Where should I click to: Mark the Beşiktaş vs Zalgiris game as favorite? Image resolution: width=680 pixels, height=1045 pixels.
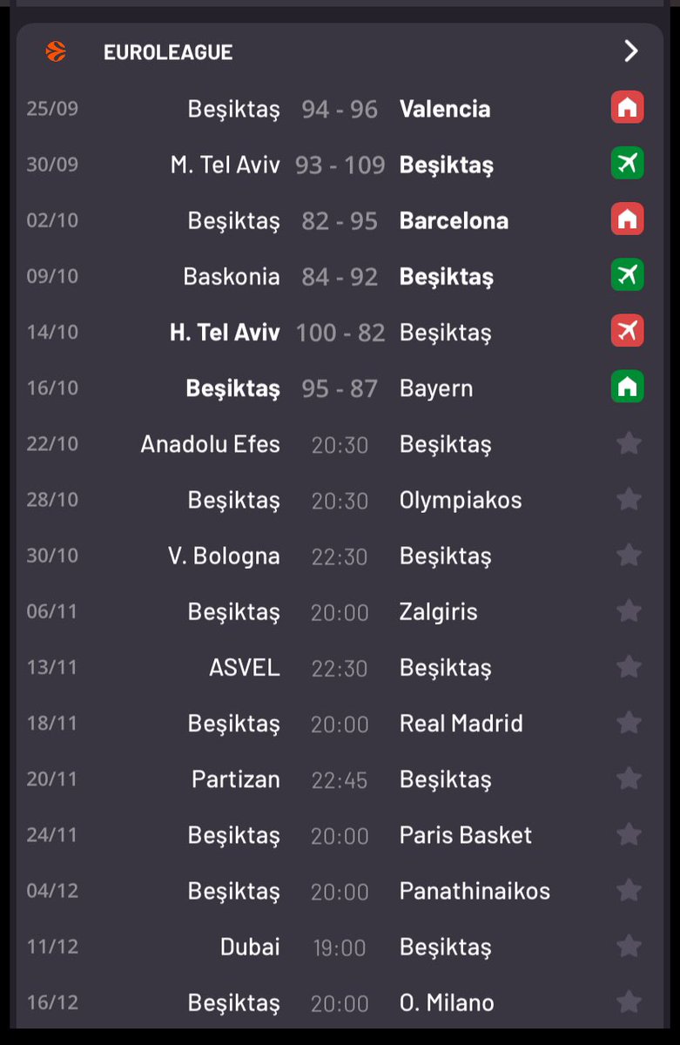pyautogui.click(x=629, y=610)
